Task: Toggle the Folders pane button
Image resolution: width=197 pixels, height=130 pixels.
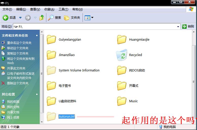Action: [x=72, y=18]
